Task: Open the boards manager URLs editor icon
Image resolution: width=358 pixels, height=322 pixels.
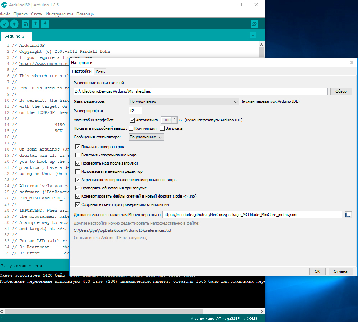Action: 348,215
